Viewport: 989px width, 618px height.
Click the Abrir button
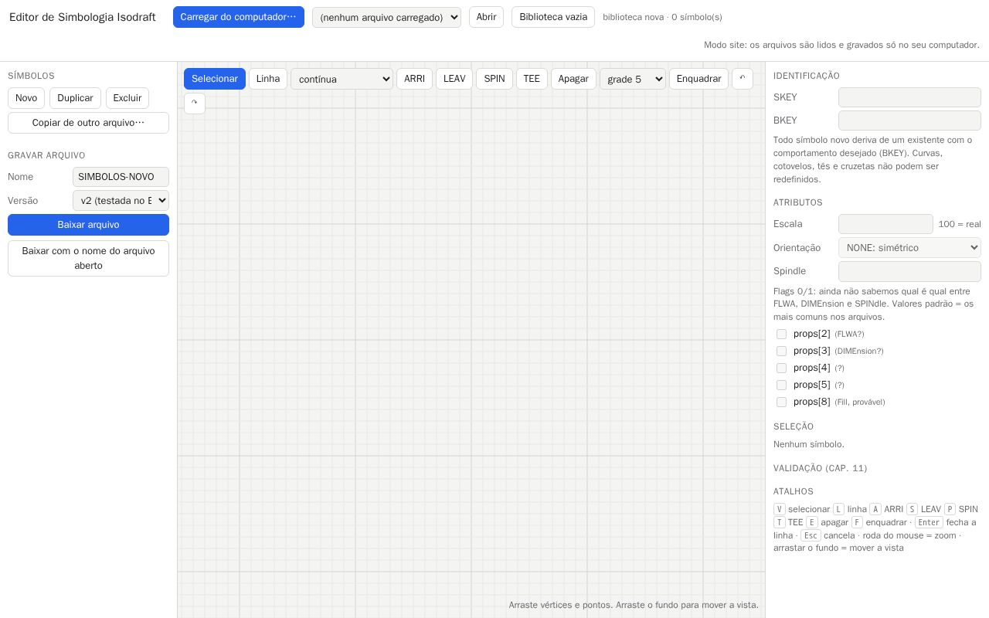(486, 17)
